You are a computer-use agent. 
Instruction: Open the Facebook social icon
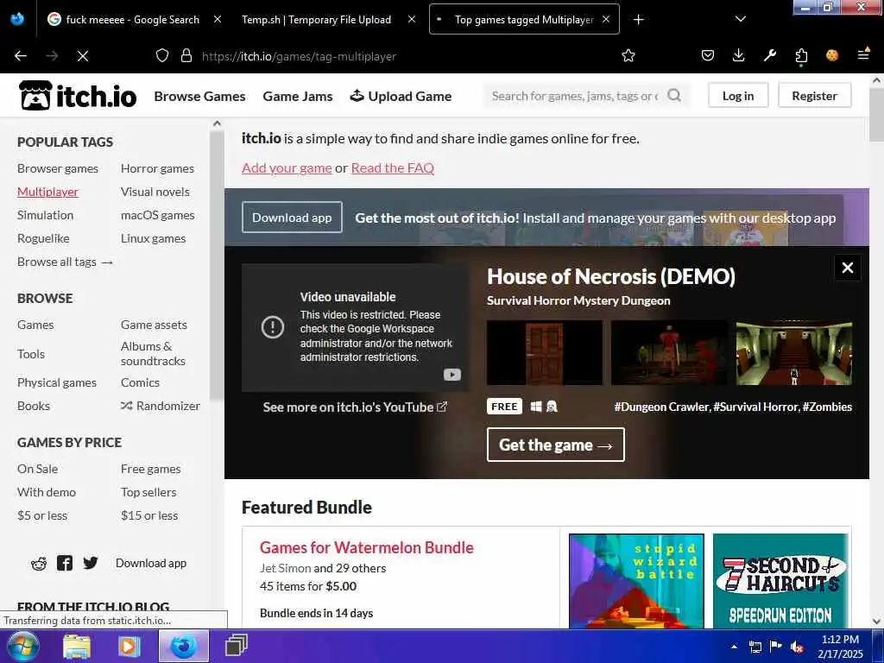click(65, 563)
